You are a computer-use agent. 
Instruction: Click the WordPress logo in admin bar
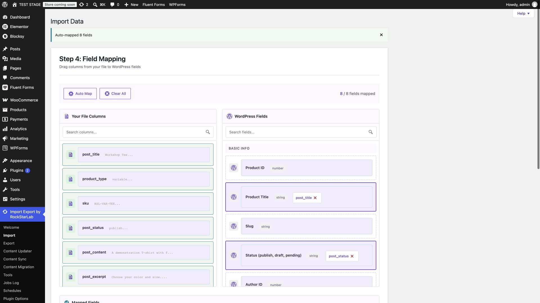(5, 4)
